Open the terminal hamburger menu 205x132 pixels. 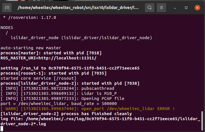click(161, 8)
